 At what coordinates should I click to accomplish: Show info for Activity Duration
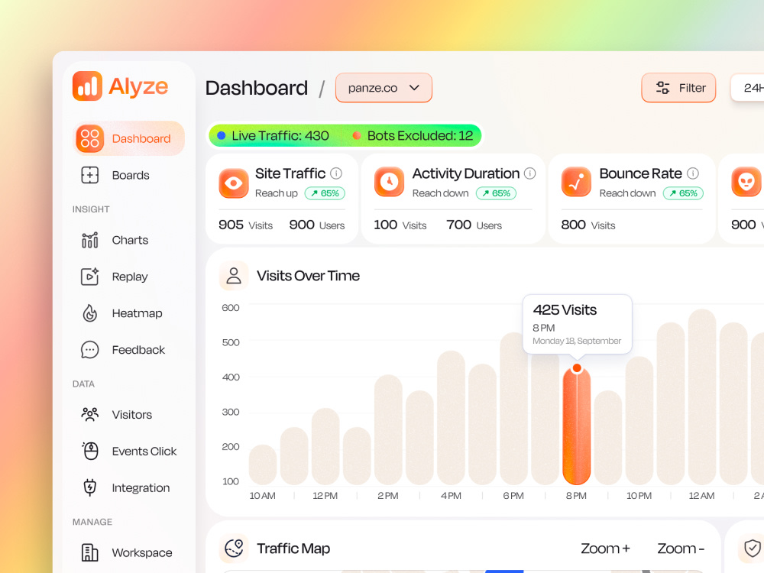(530, 173)
